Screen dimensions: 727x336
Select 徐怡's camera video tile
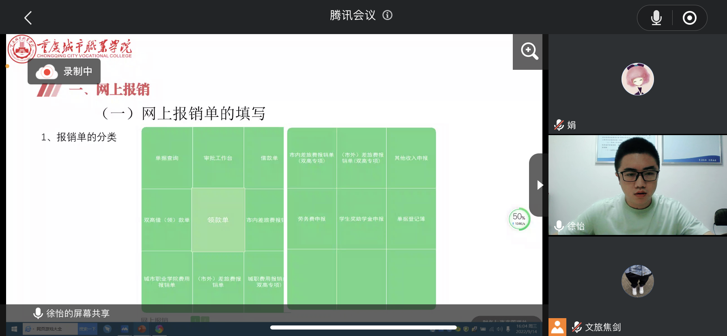coord(637,185)
